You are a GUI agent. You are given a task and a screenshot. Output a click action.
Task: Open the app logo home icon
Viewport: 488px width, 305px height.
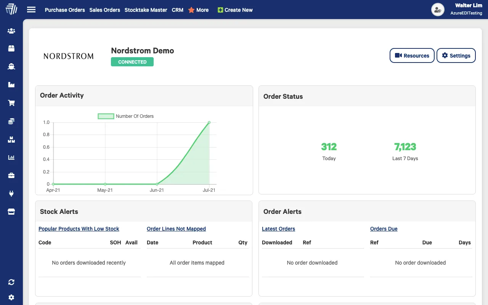pyautogui.click(x=11, y=9)
